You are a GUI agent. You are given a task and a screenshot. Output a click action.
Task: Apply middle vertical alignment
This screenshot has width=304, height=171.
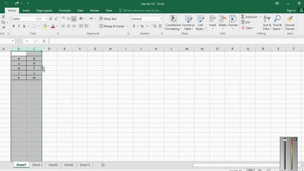coord(68,19)
